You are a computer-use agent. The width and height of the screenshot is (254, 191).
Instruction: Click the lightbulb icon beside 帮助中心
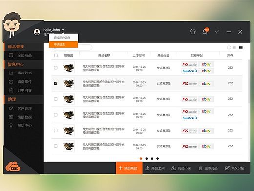point(11,125)
